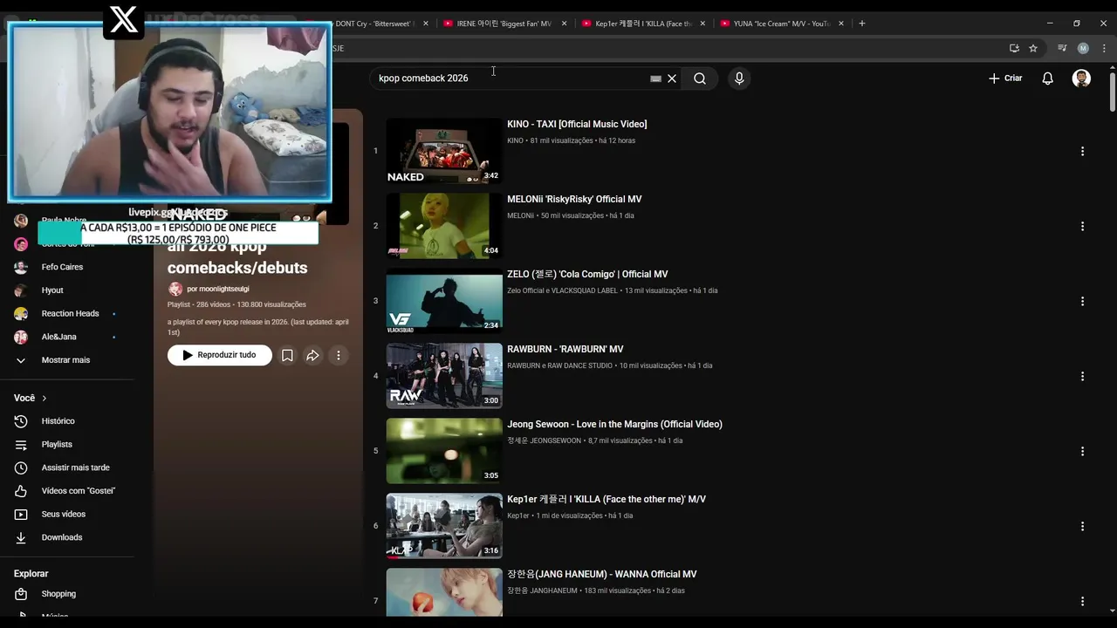Click the MELONii RiskyRisky thumbnail
This screenshot has width=1117, height=628.
pos(444,226)
